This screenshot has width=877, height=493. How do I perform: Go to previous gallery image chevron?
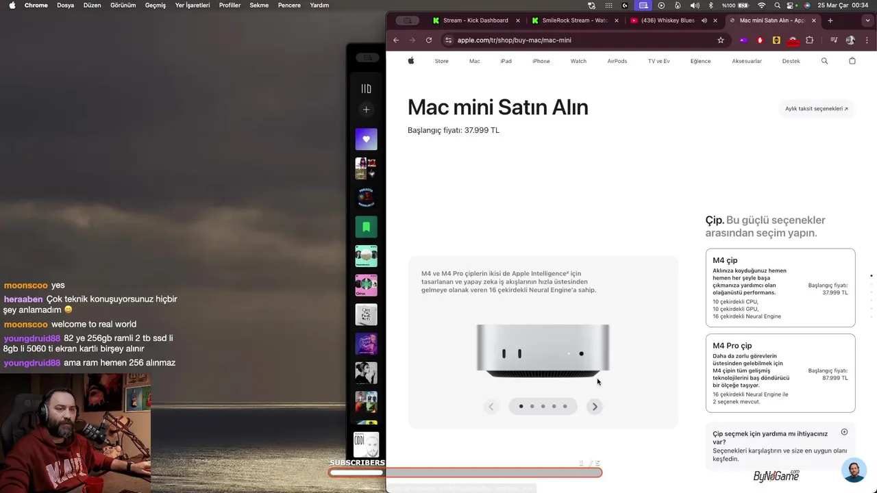tap(491, 407)
